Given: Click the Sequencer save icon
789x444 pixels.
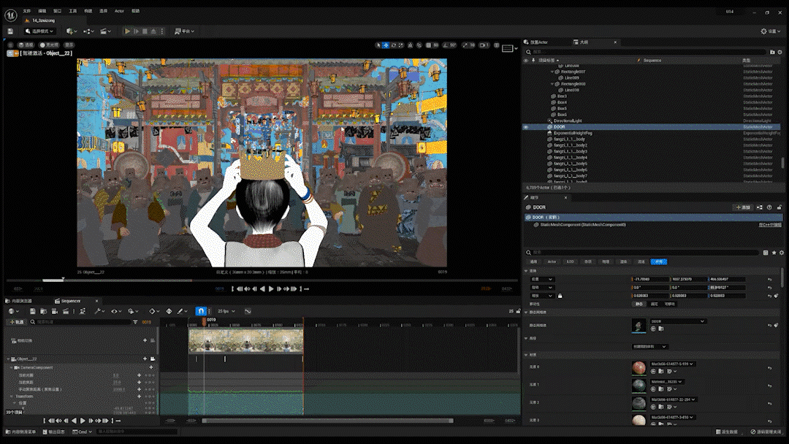Looking at the screenshot, I should pyautogui.click(x=32, y=311).
